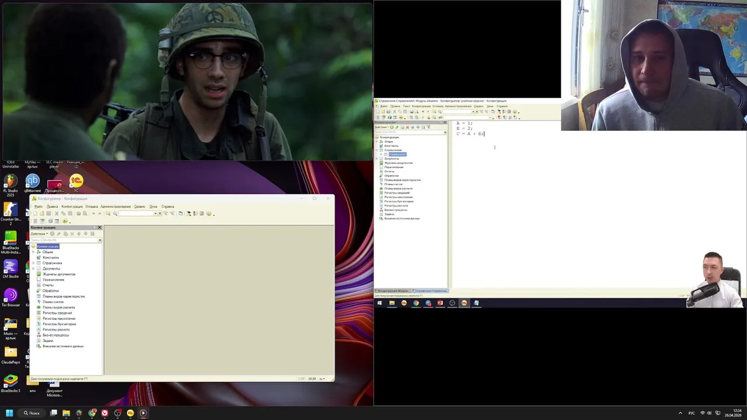Image resolution: width=747 pixels, height=420 pixels.
Task: Open Tor Browser desktop shortcut
Action: [11, 298]
